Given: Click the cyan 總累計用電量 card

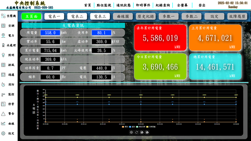Looking at the screenshot, I should pos(215,66).
